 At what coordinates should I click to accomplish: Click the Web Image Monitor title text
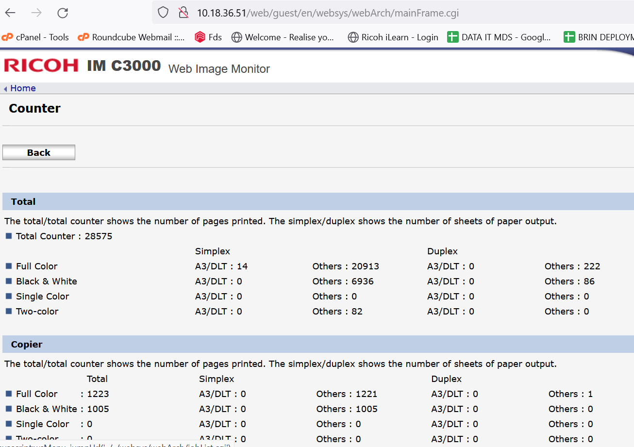click(x=219, y=69)
